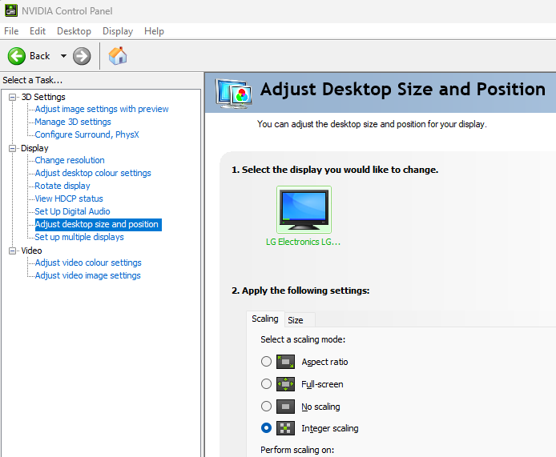Collapse the Video tree node

[x=12, y=251]
